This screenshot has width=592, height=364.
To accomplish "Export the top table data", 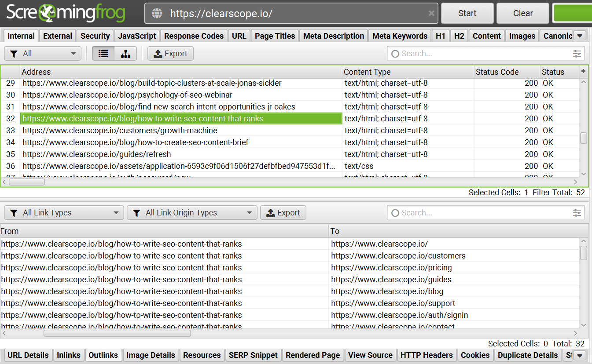I will point(170,54).
